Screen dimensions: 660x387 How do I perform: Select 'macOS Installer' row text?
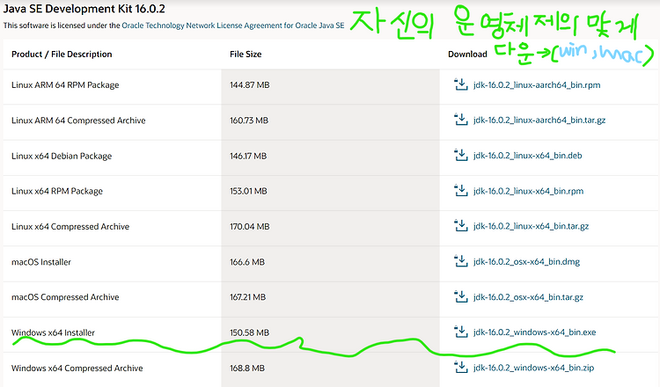pyautogui.click(x=41, y=262)
